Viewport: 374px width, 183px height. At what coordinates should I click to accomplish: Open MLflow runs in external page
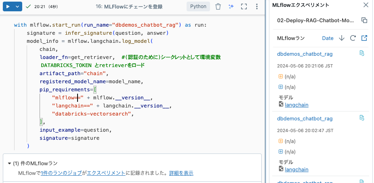pos(364,38)
